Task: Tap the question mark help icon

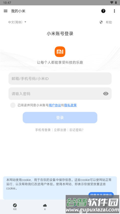Action: [103, 11]
